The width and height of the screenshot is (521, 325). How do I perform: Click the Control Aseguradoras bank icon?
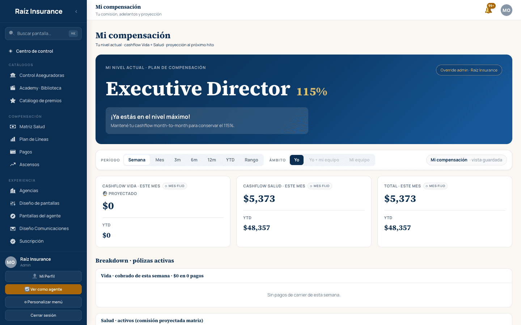click(13, 75)
